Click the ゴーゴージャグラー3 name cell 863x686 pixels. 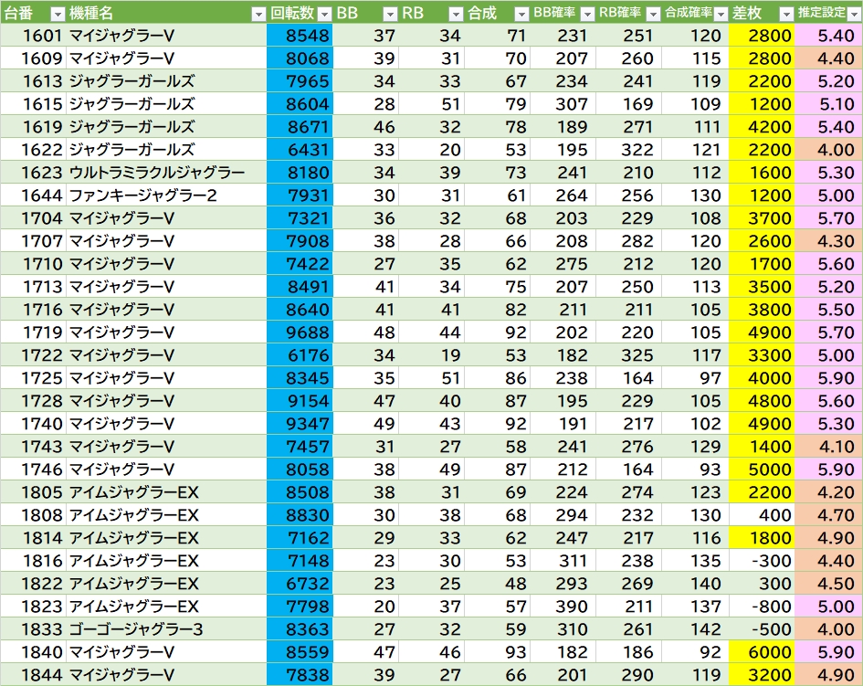(166, 630)
